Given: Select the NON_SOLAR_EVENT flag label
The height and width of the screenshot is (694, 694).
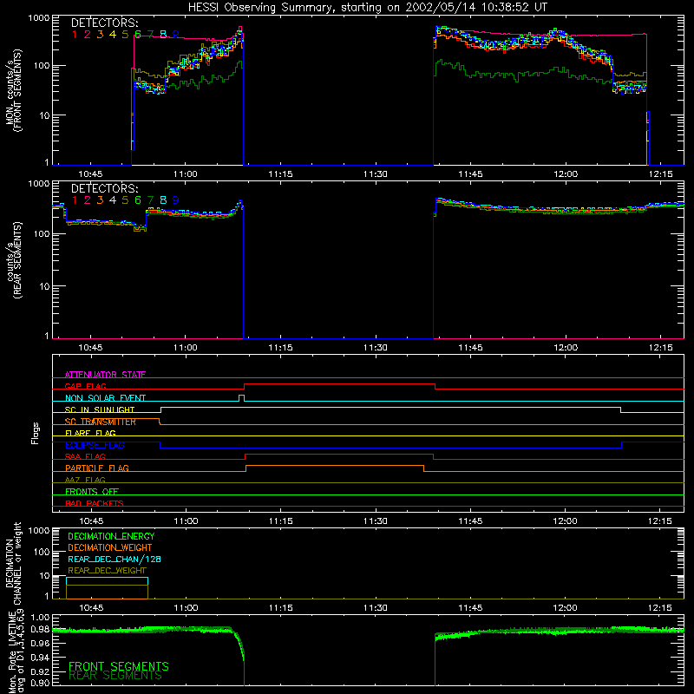Looking at the screenshot, I should tap(105, 398).
